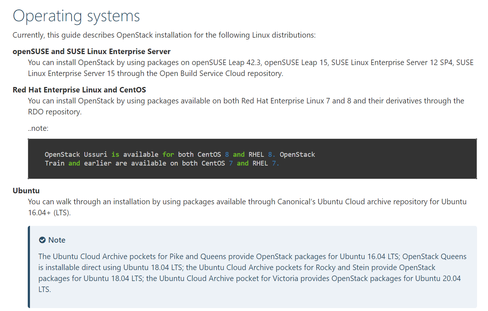Click the checkmark icon in the Note box
This screenshot has height=311, width=488.
click(43, 240)
